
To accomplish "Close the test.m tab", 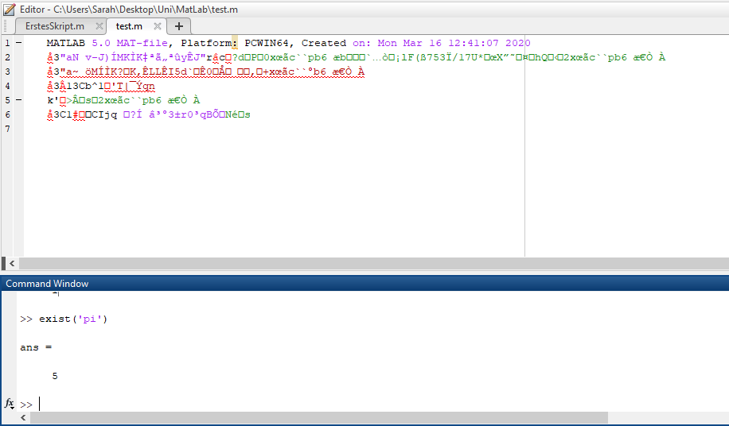I will click(158, 26).
